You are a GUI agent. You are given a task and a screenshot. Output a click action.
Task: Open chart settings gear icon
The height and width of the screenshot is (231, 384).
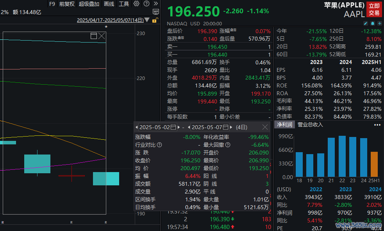coord(136,4)
